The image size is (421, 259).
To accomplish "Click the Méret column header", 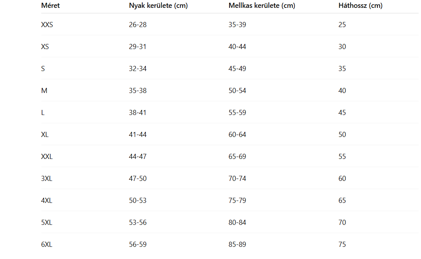I will [x=50, y=6].
